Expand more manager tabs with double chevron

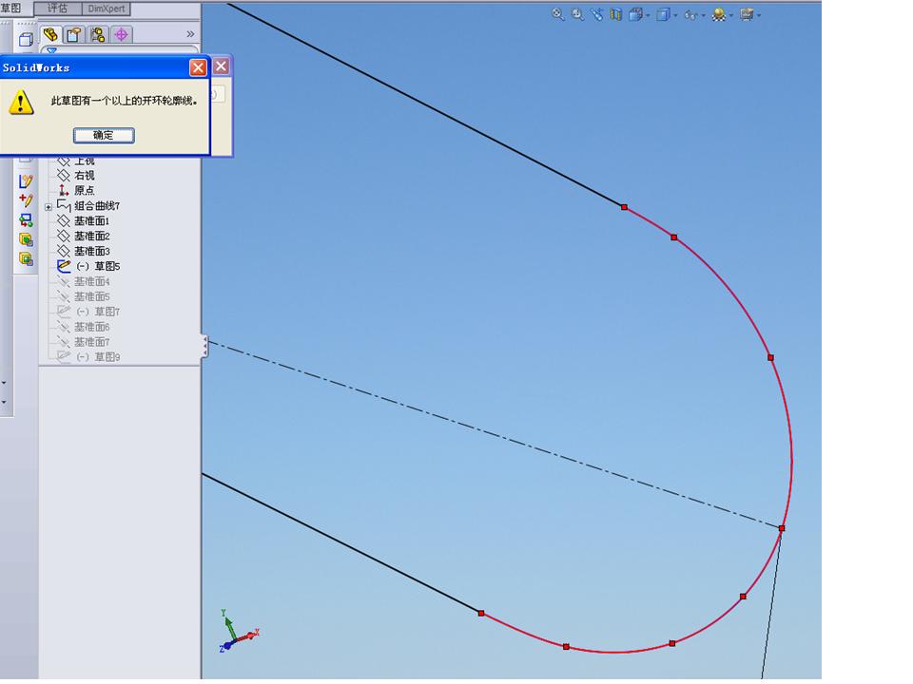[190, 34]
